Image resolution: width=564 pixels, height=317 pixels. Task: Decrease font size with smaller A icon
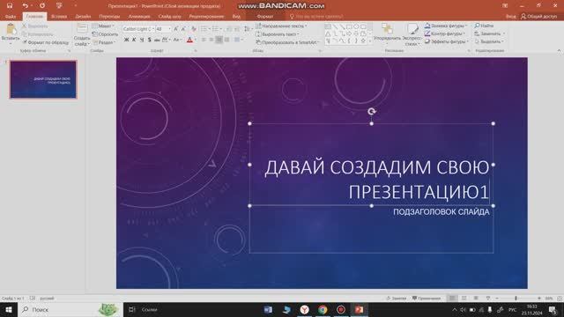183,29
